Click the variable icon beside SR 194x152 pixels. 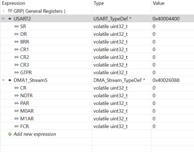tap(17, 26)
